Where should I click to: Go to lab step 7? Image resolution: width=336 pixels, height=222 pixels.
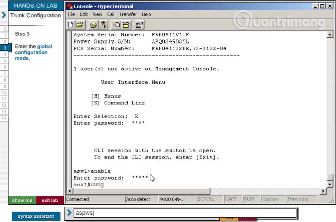5,74
